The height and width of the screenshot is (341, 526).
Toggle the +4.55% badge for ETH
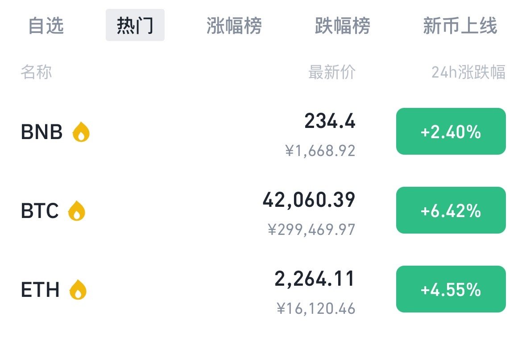(451, 289)
